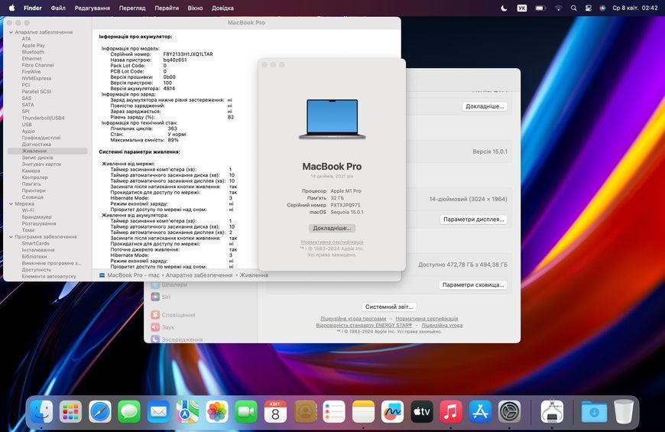Collapse the Програмне забезпечення tree section

point(11,237)
